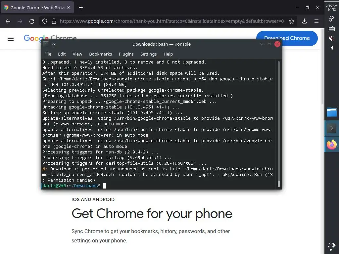The image size is (339, 254).
Task: Click the Konsole terminal vertical scrollbar
Action: pos(278,124)
